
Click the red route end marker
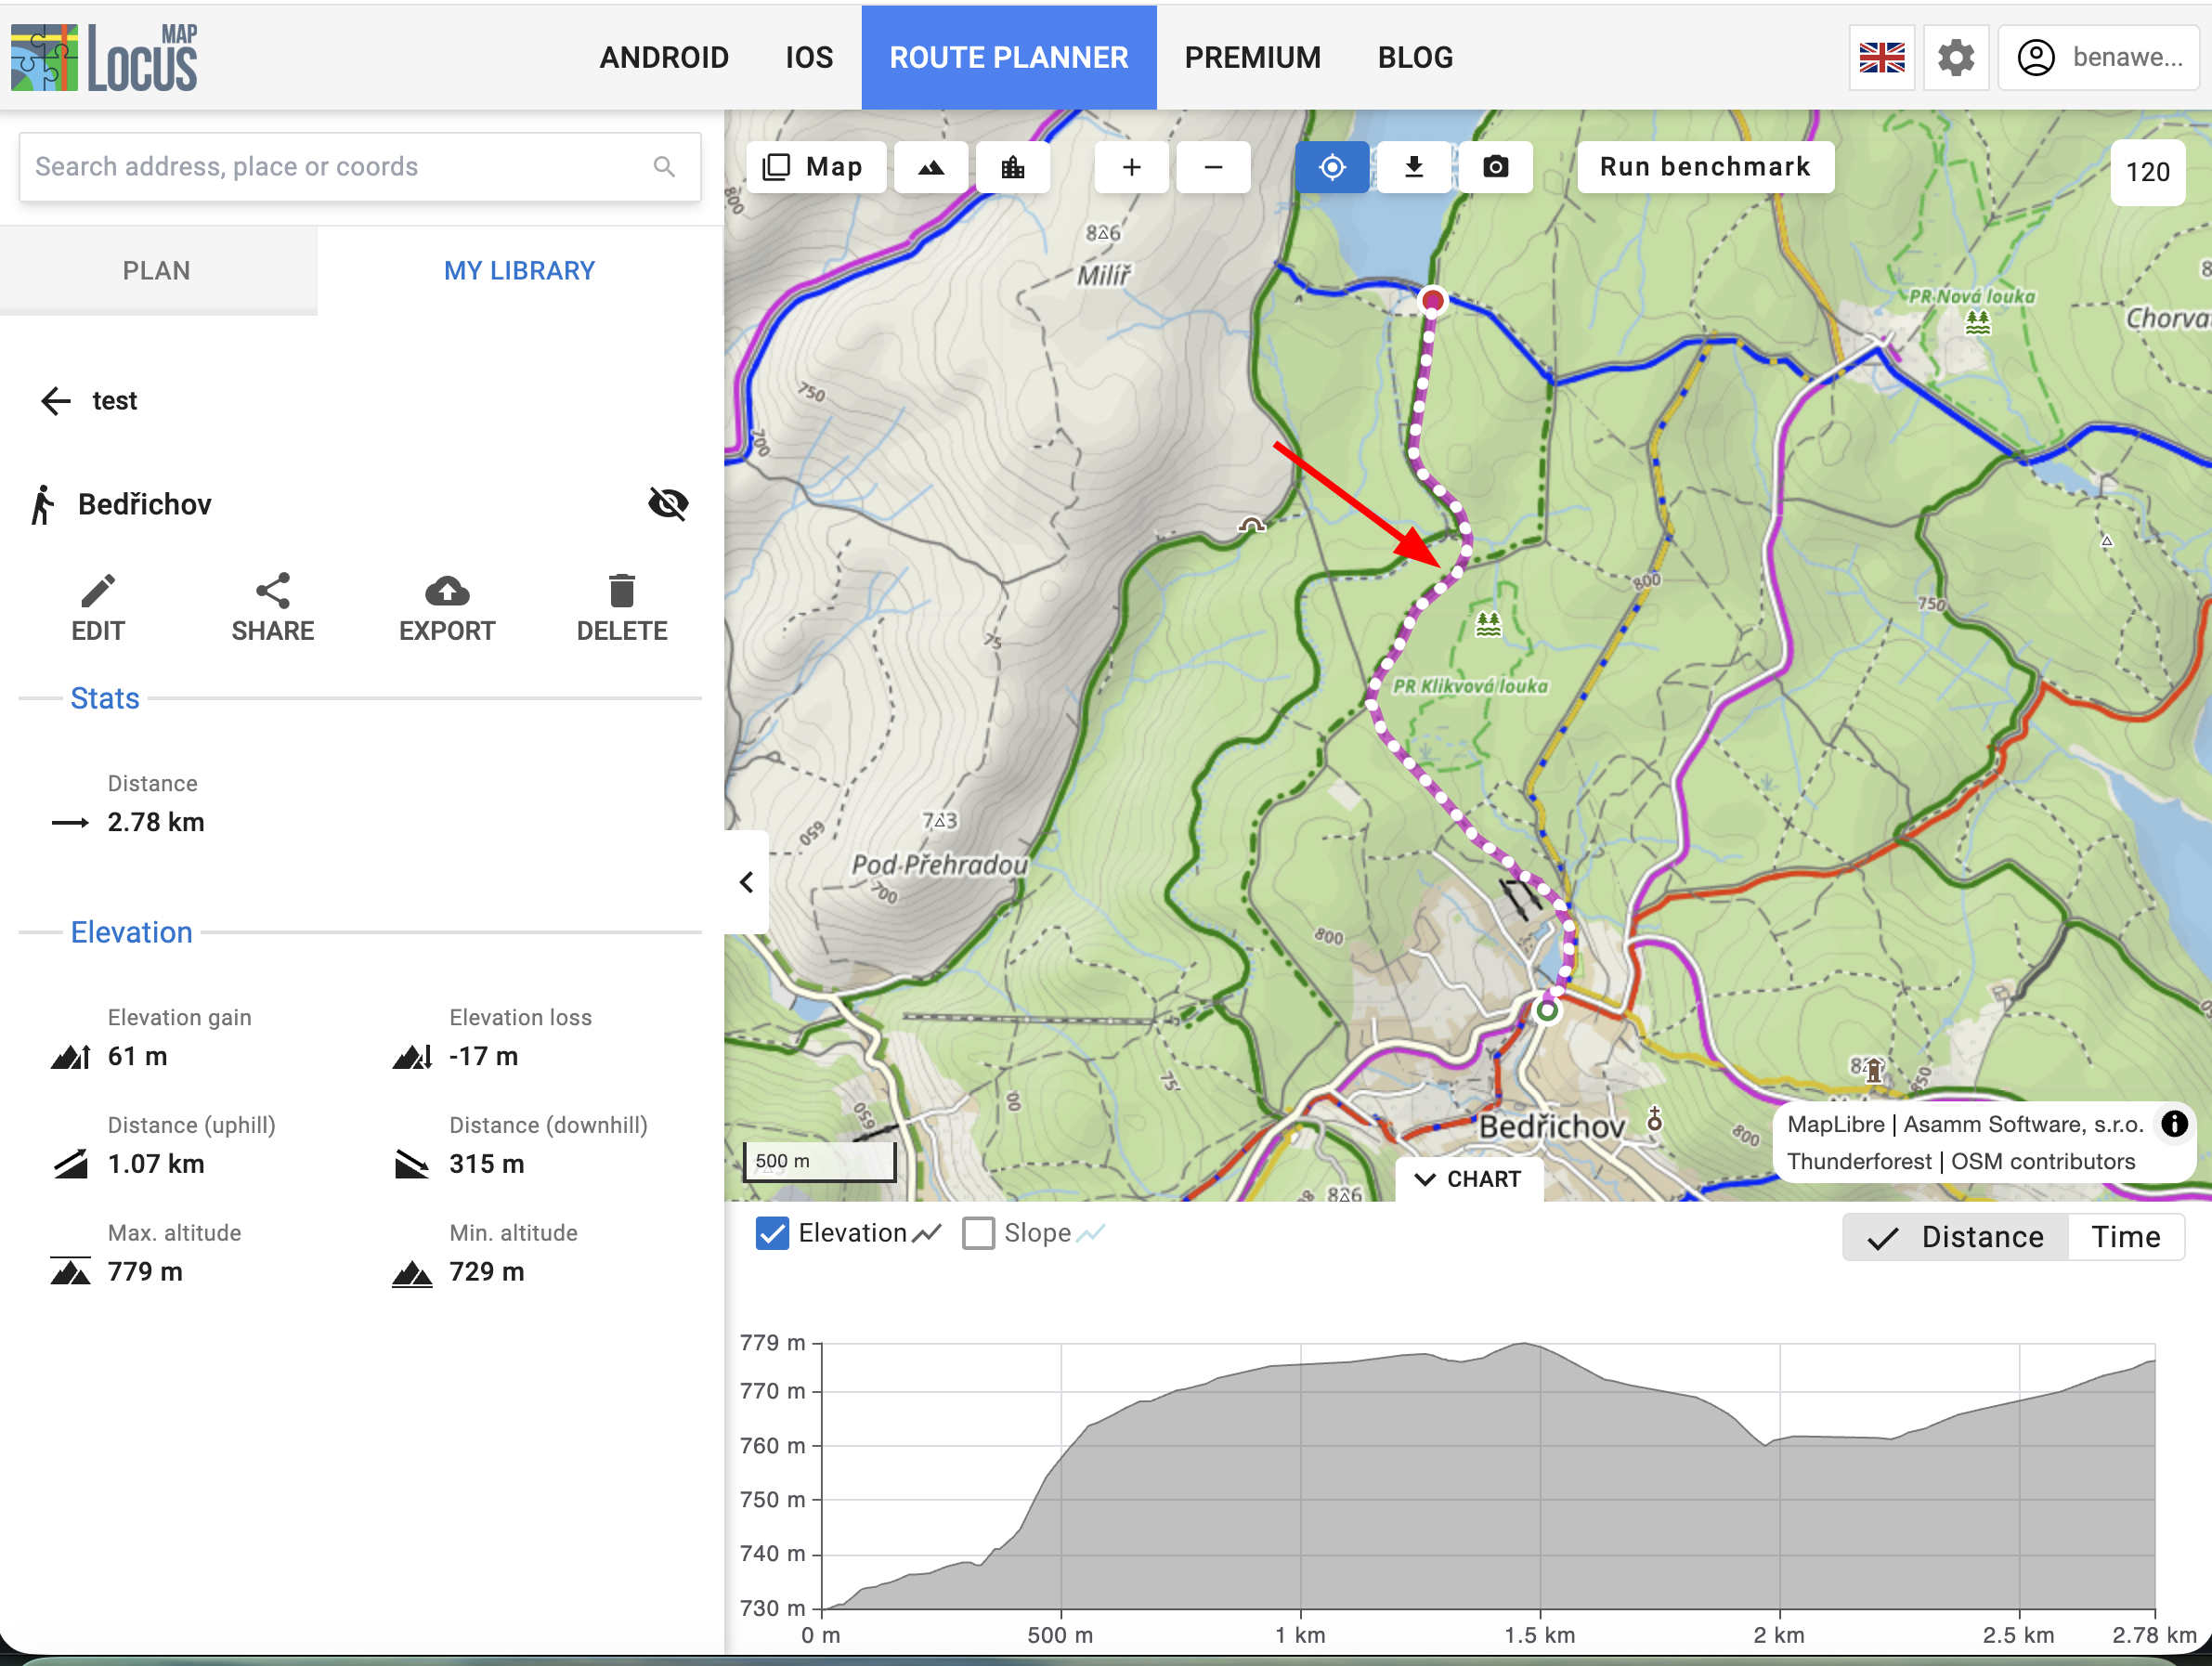point(1432,300)
